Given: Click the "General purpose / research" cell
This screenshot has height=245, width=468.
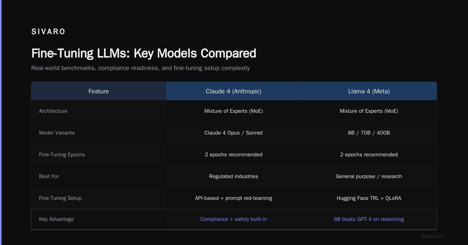Looking at the screenshot, I should pos(369,177).
